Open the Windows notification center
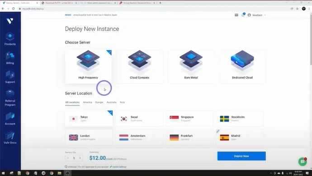 pos(307,173)
